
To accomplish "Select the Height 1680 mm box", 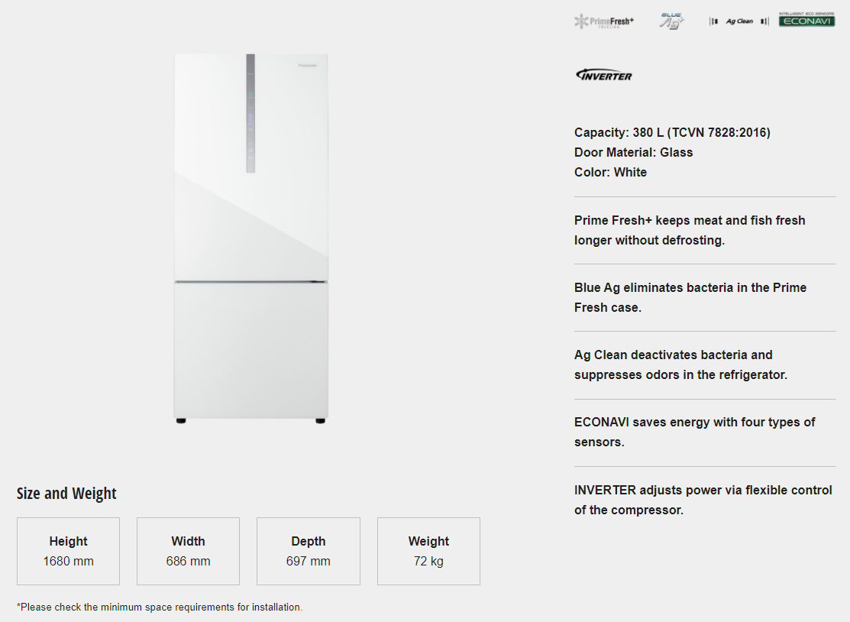I will [x=68, y=551].
